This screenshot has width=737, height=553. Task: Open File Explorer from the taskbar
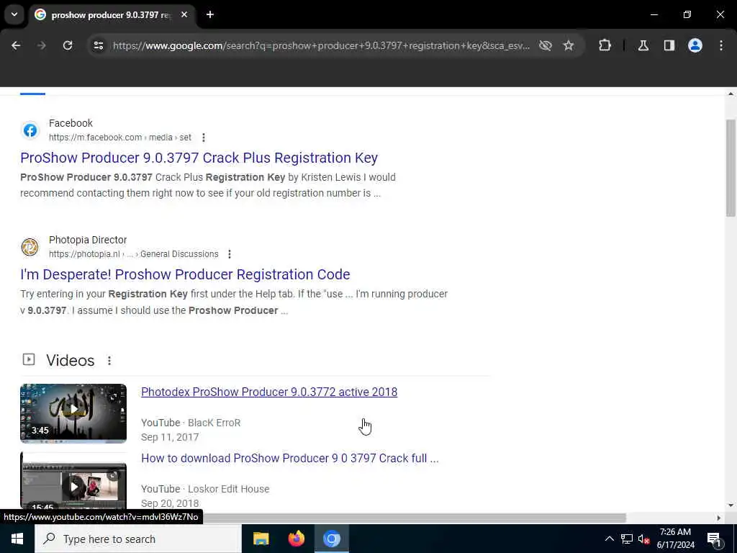pyautogui.click(x=261, y=539)
